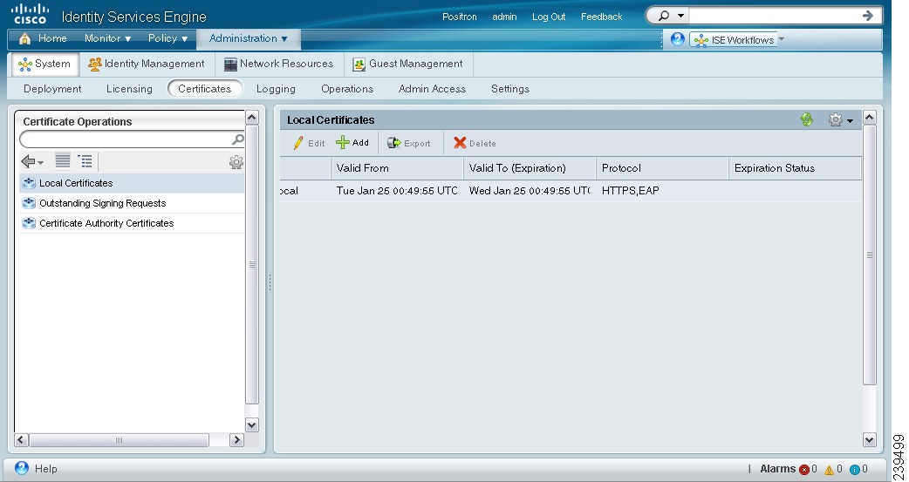The width and height of the screenshot is (909, 482).
Task: Refresh the Local Certificates list
Action: 806,120
